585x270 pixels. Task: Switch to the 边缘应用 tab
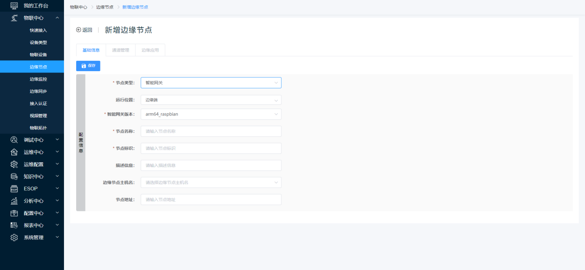click(x=150, y=50)
